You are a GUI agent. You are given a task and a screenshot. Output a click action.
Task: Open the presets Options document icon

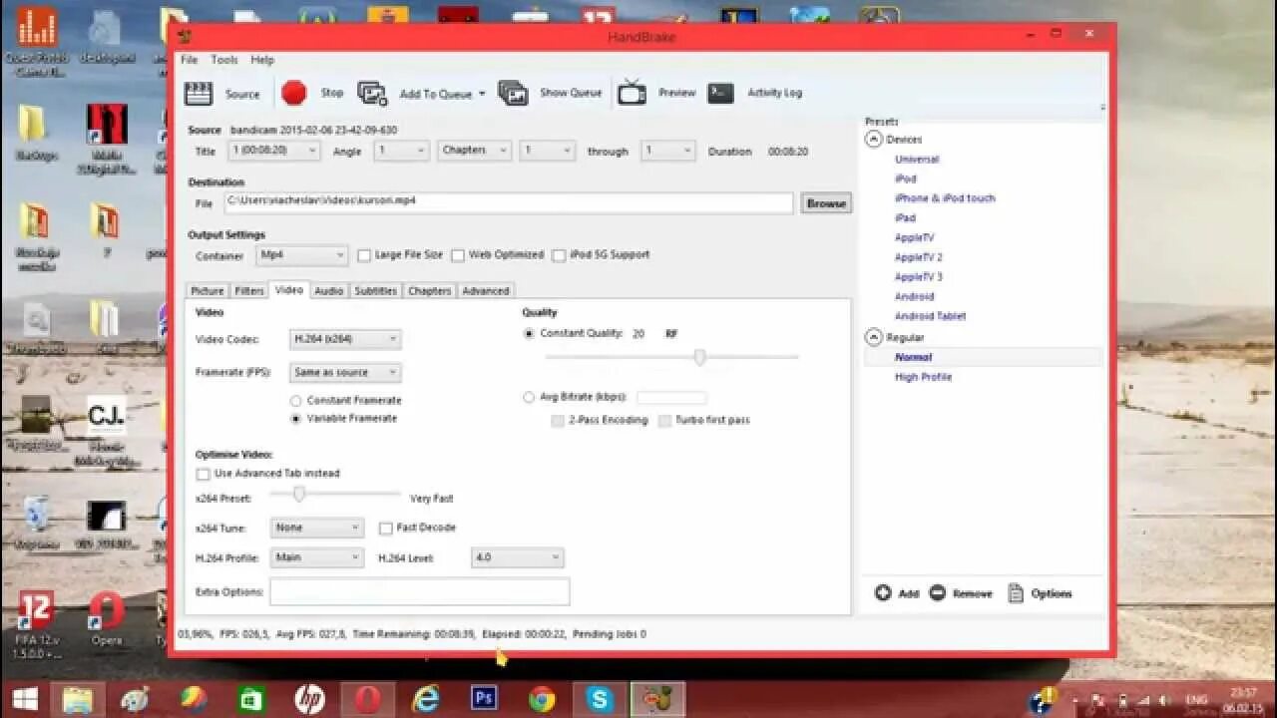click(1016, 593)
